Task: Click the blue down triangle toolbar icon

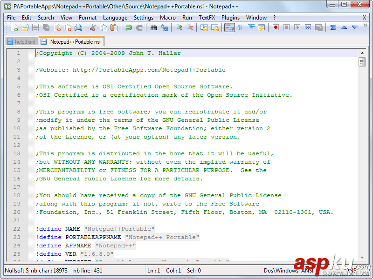Action: coord(355,27)
